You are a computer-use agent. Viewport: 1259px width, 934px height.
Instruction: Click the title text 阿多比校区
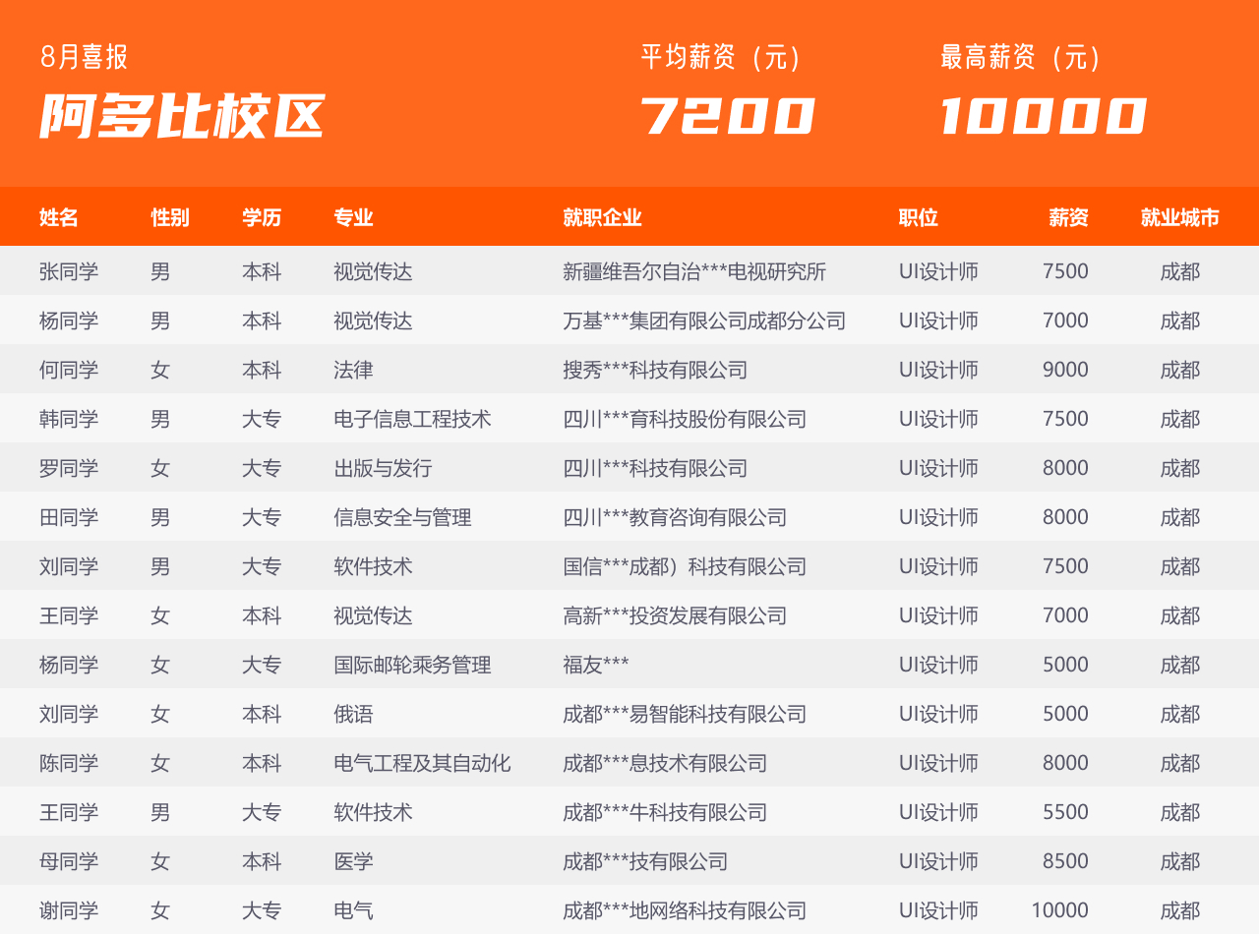182,117
